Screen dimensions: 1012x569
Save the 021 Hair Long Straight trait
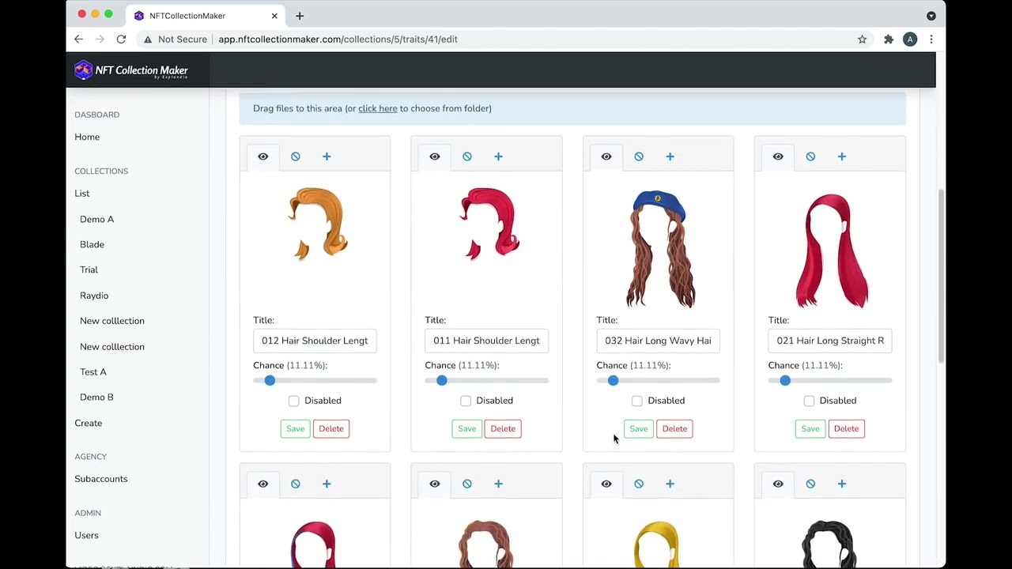[810, 428]
